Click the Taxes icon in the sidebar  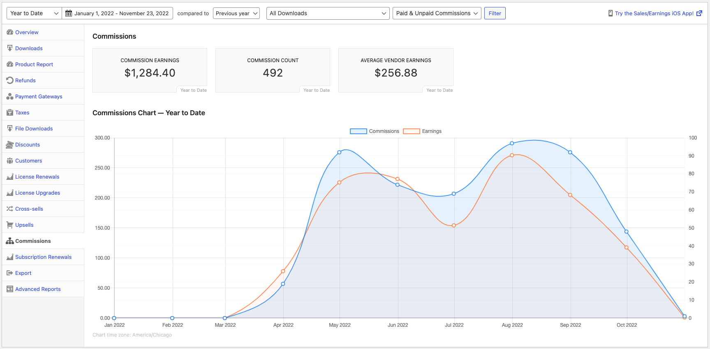(x=10, y=113)
